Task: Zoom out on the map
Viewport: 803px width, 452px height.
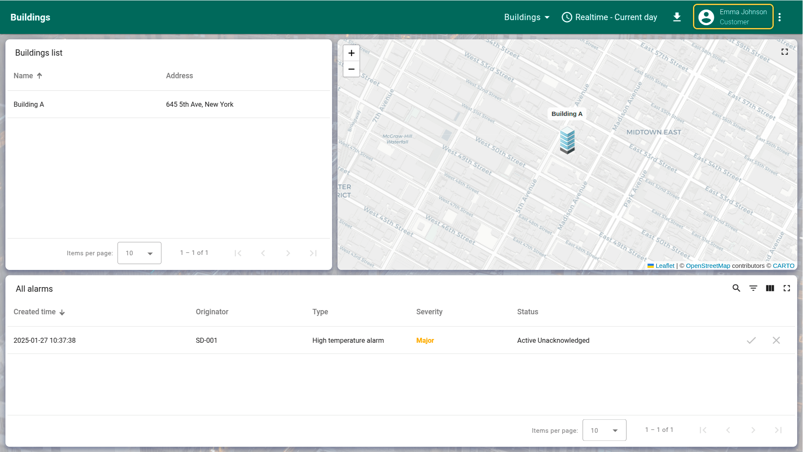Action: pyautogui.click(x=351, y=69)
